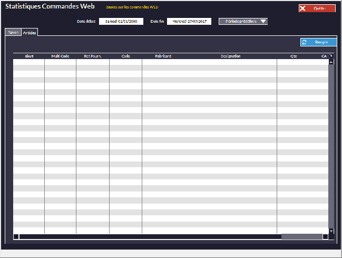Switch to the Rayon tab
This screenshot has height=258, width=342.
[x=13, y=32]
